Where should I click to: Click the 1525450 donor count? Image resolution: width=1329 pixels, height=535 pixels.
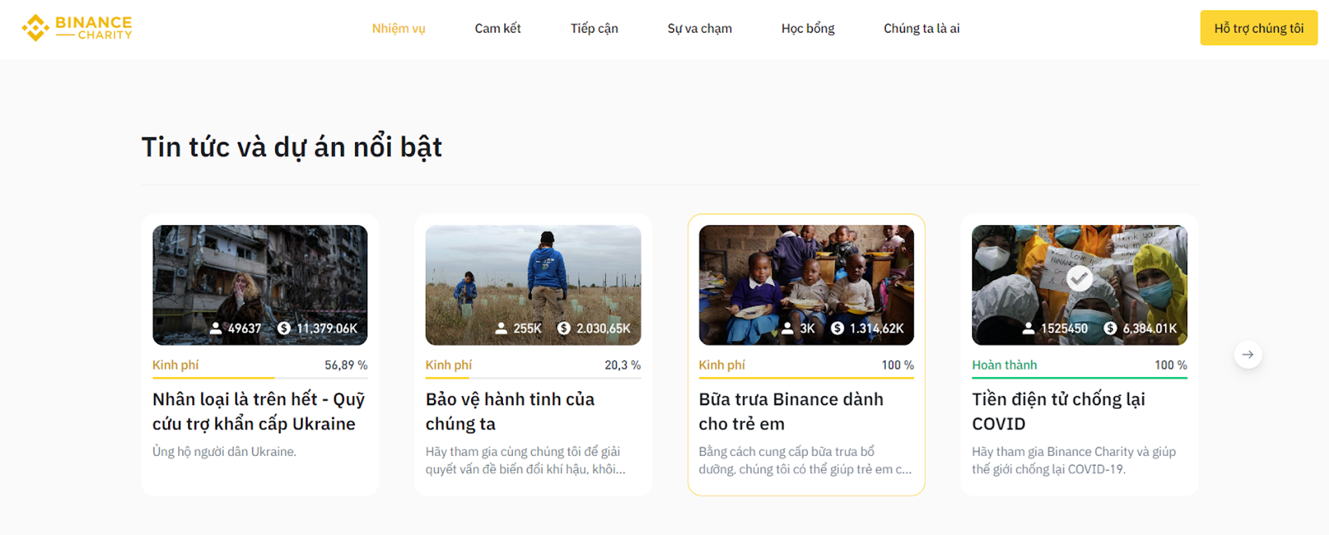(1064, 329)
